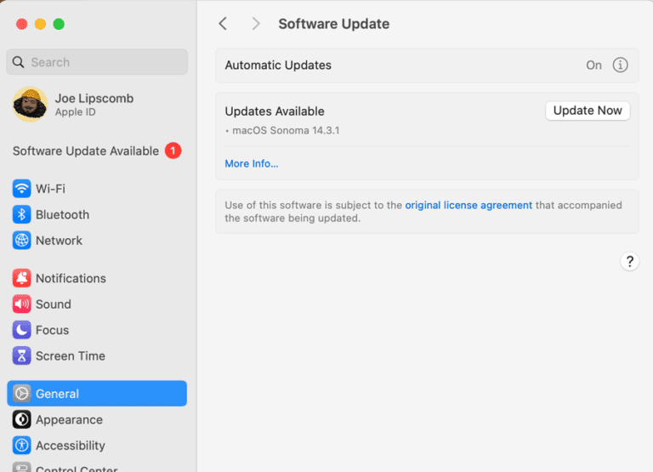Image resolution: width=653 pixels, height=472 pixels.
Task: Click the Update Now button
Action: 588,111
